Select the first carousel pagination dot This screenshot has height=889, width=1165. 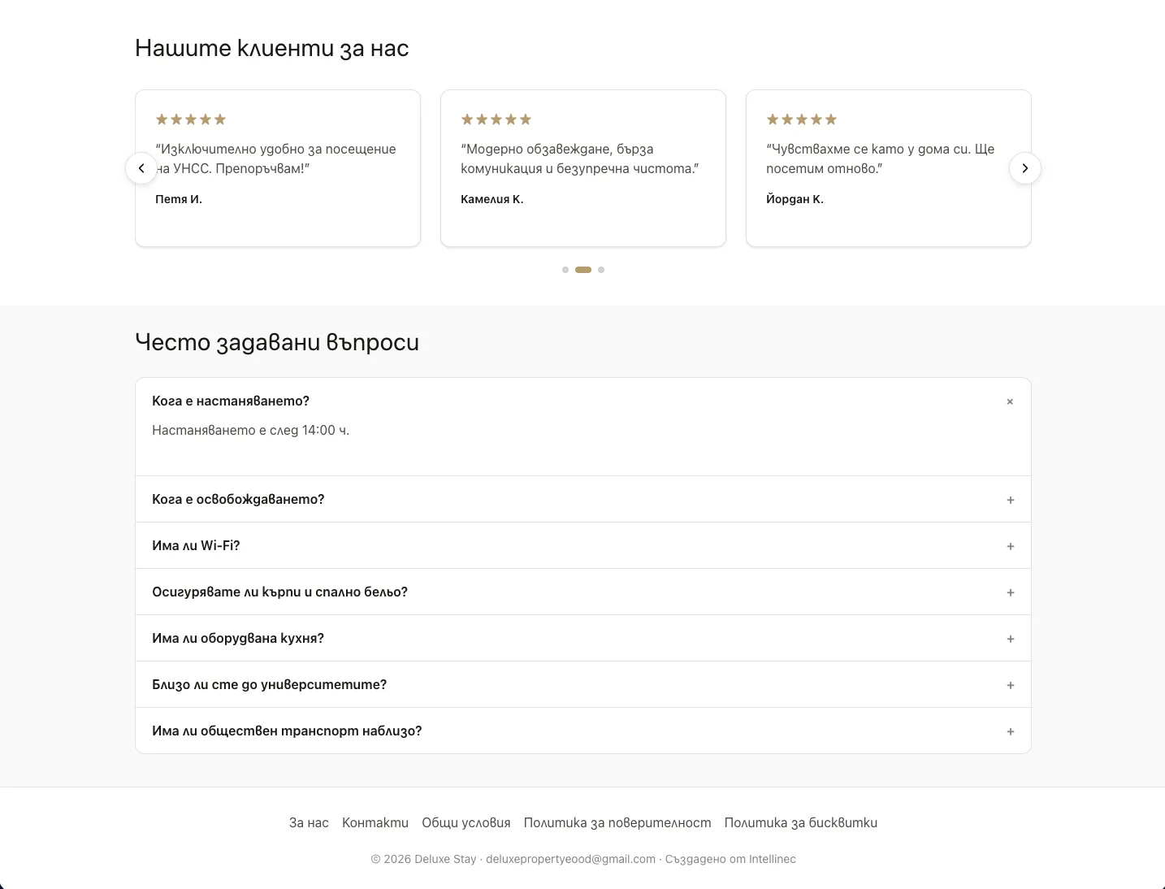click(x=565, y=270)
